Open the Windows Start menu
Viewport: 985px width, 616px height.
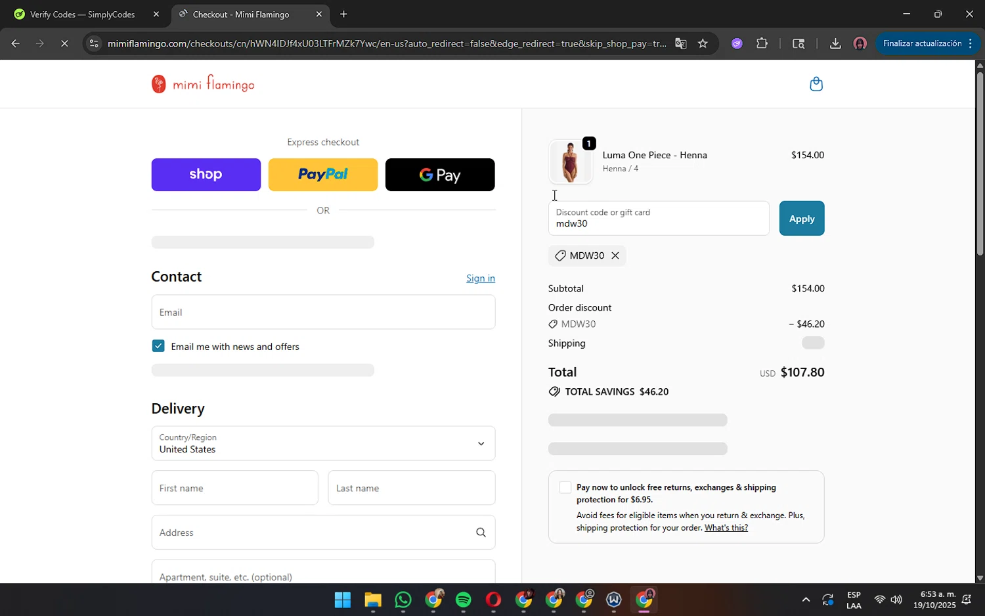[343, 600]
